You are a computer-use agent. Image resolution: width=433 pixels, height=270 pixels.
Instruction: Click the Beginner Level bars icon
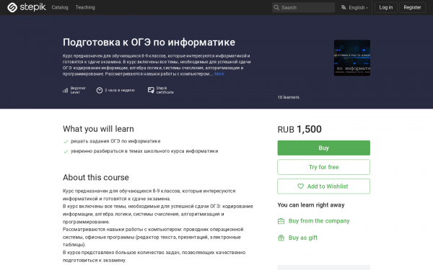click(x=65, y=90)
